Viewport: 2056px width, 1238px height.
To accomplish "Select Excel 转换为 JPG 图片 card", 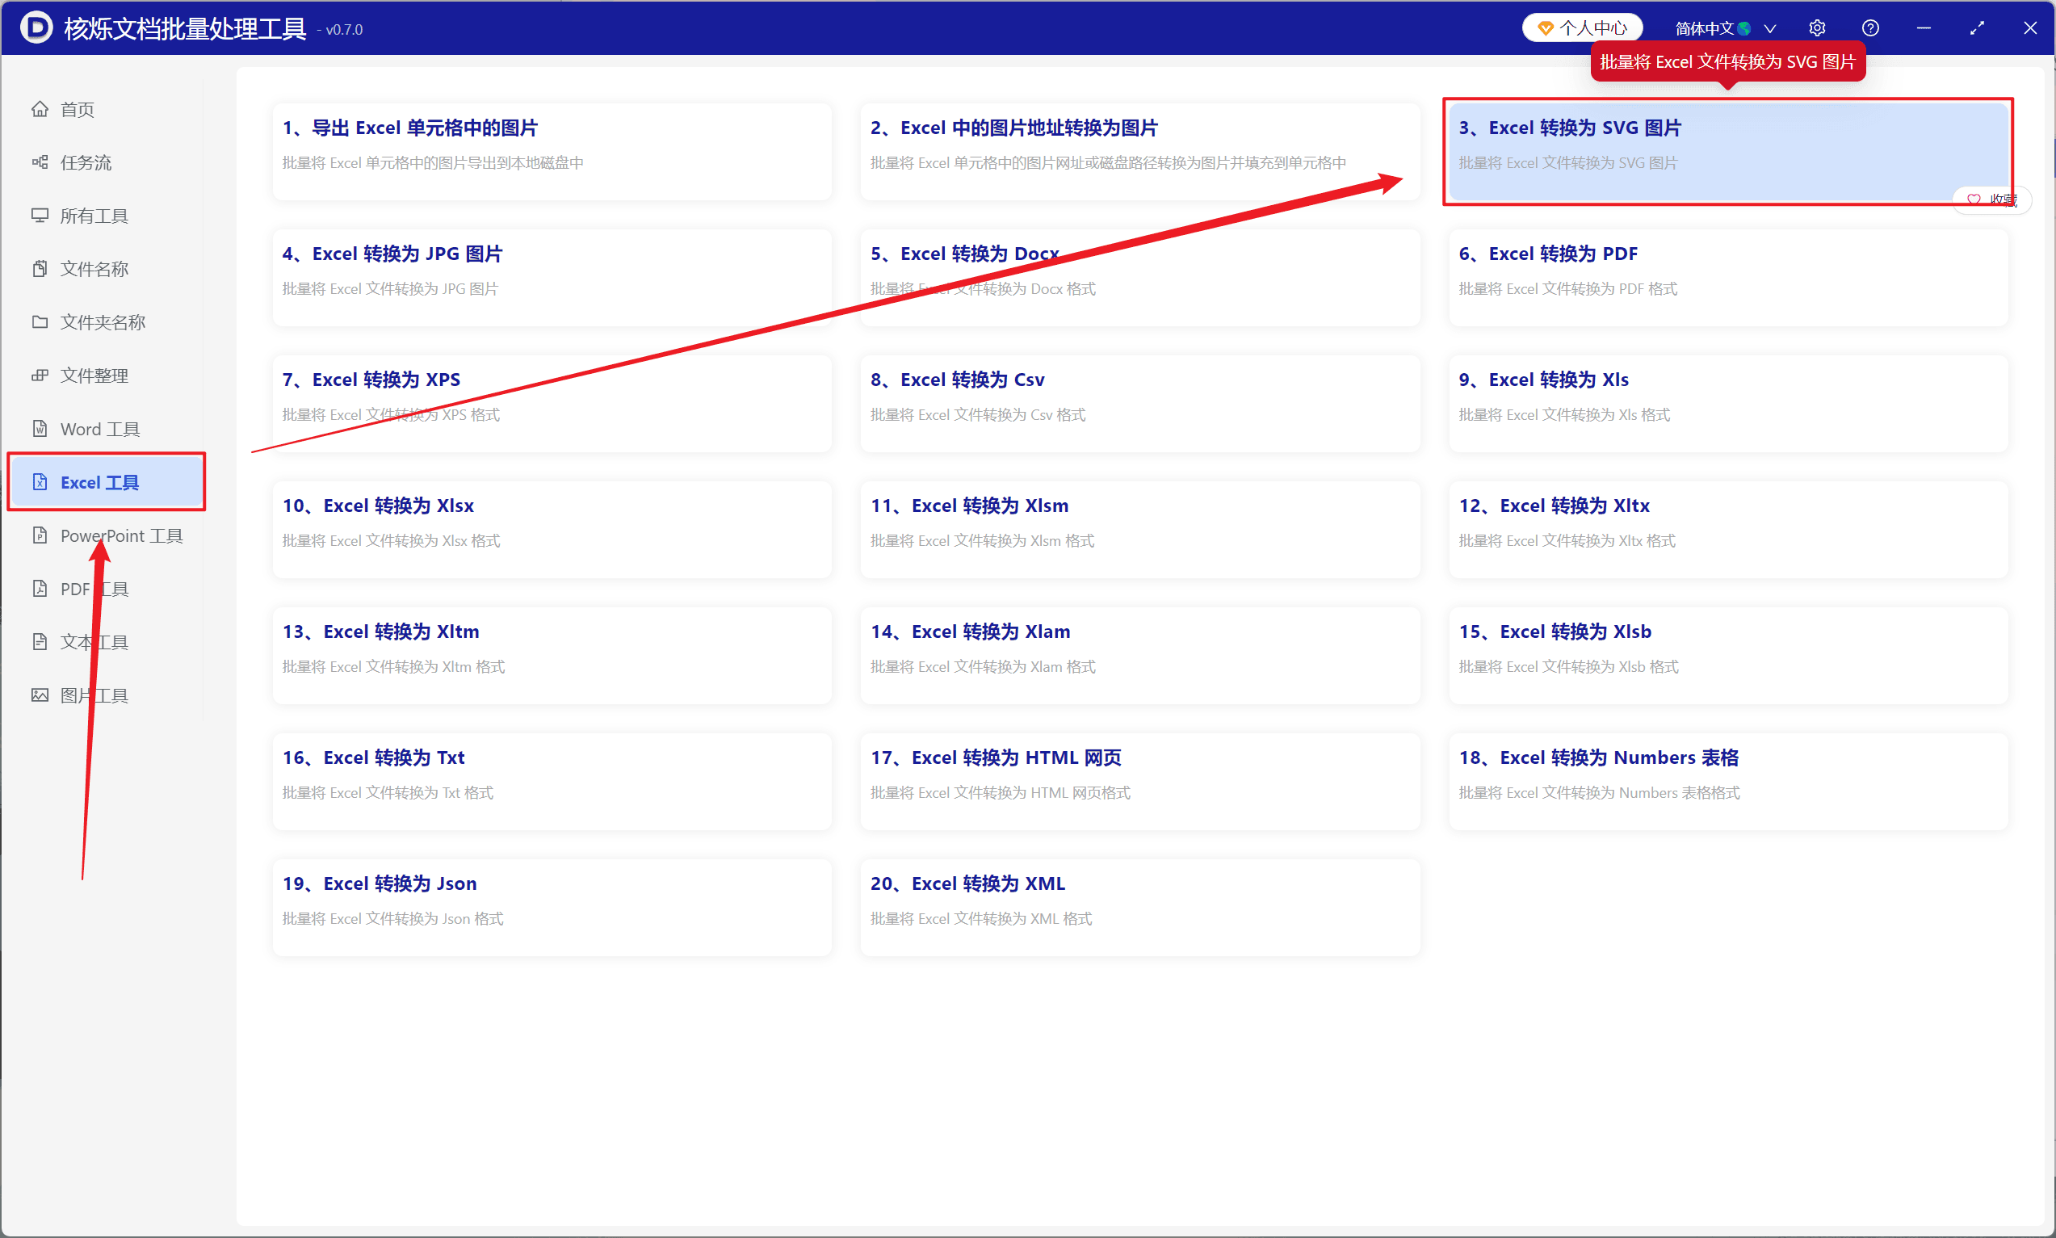I will (x=552, y=278).
